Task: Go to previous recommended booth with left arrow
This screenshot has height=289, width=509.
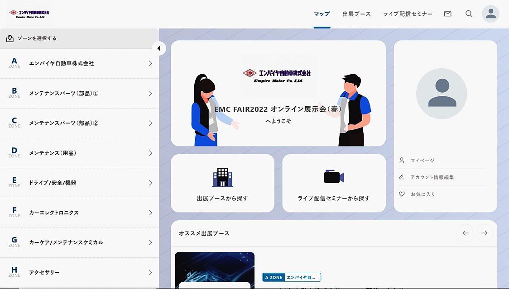Action: click(465, 233)
